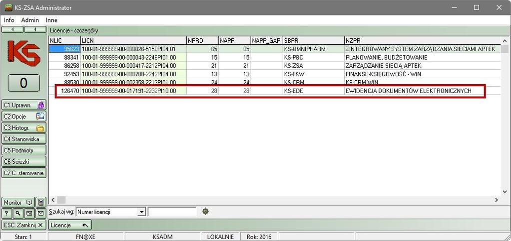Click the LICN column header
This screenshot has width=511, height=241.
pos(133,41)
